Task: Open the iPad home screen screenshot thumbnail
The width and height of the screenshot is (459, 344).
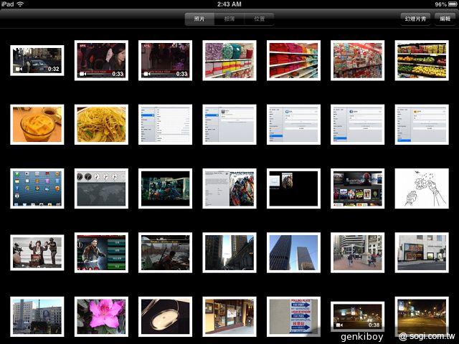Action: pos(37,188)
